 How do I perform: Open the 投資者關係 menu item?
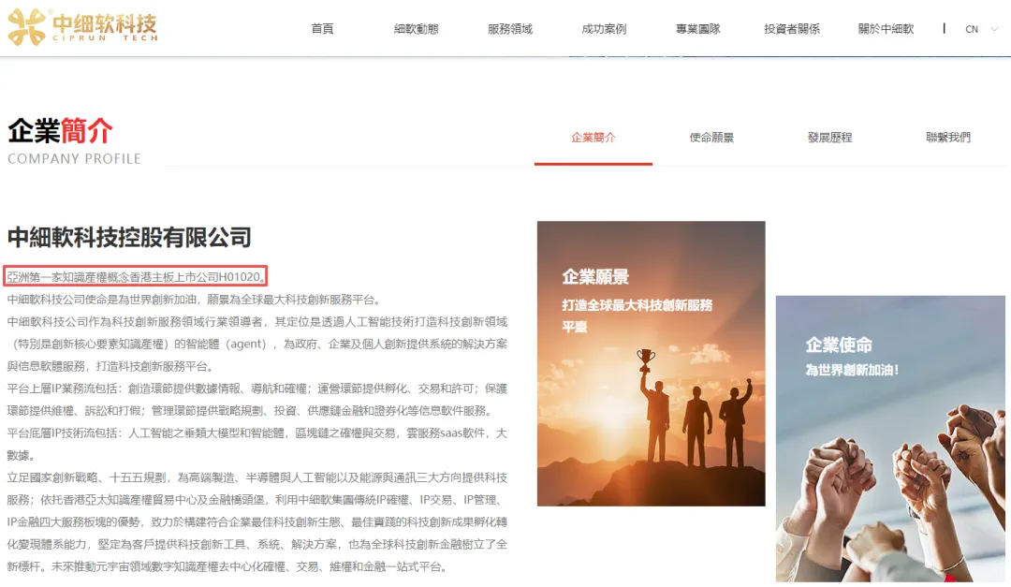pyautogui.click(x=792, y=28)
